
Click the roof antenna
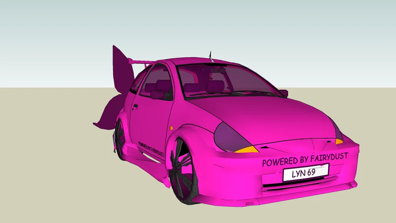pos(210,55)
